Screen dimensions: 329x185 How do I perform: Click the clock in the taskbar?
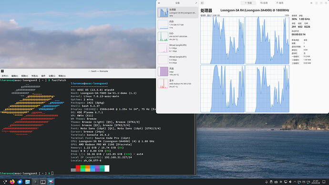click(315, 182)
